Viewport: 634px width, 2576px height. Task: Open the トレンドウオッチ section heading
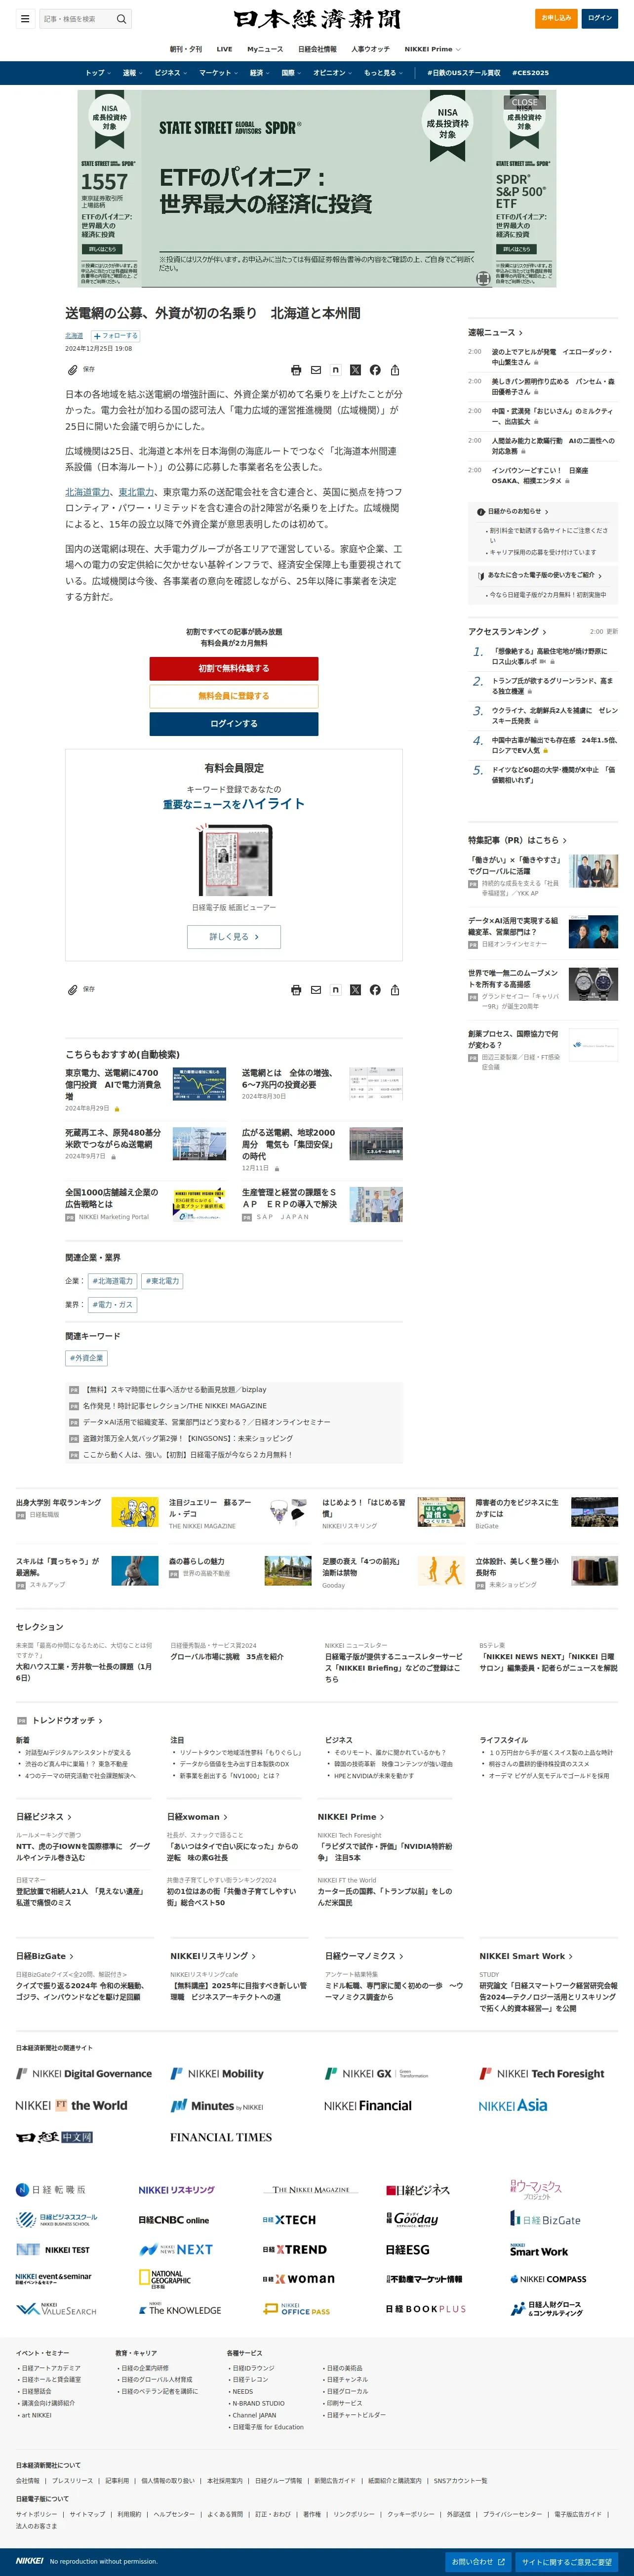[x=67, y=1720]
